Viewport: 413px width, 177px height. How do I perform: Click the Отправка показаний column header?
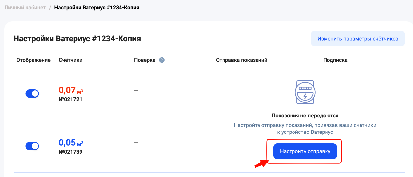coord(242,60)
